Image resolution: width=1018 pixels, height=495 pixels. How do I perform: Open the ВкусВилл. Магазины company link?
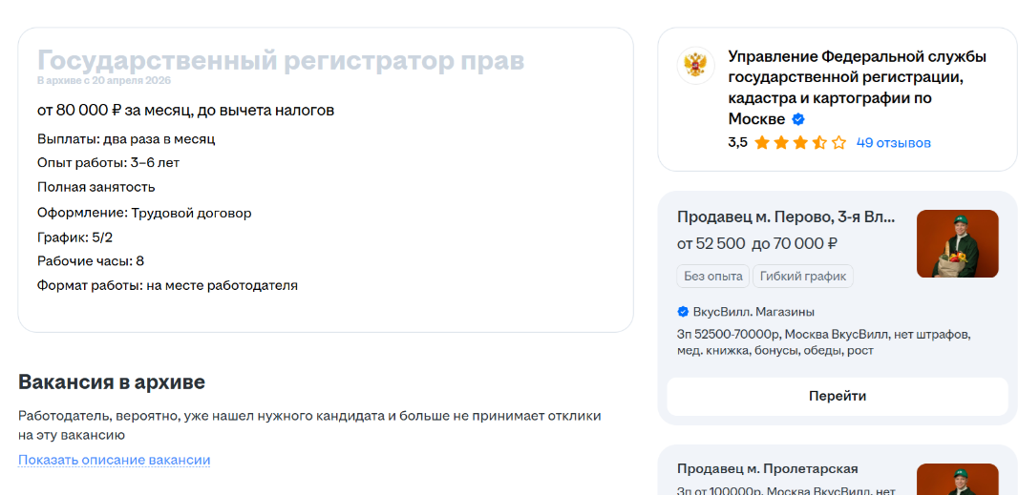pyautogui.click(x=753, y=312)
